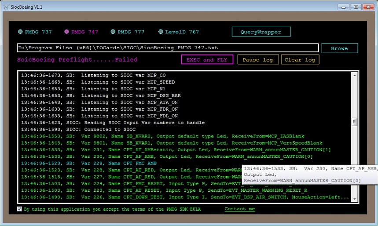Maximize the SiocBoeing window

(356, 7)
